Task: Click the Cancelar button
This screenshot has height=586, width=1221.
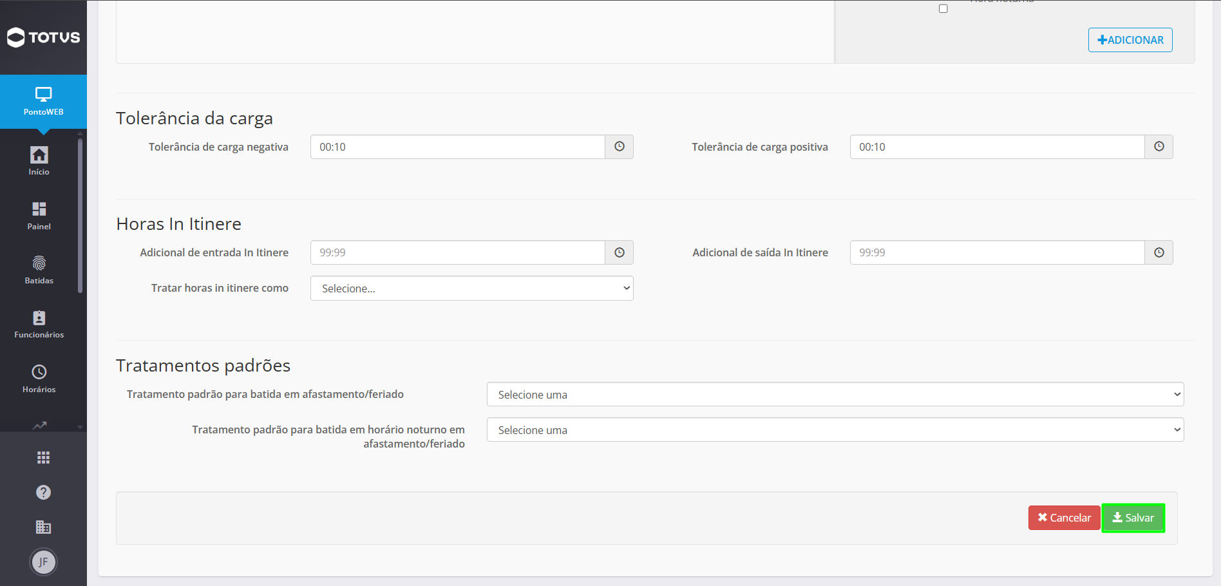Action: 1064,518
